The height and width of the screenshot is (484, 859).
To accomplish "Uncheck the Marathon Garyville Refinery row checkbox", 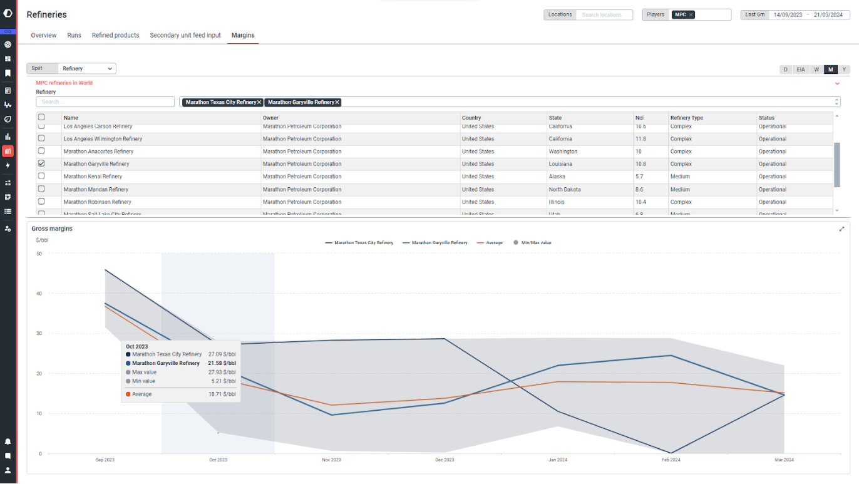I will pyautogui.click(x=41, y=163).
